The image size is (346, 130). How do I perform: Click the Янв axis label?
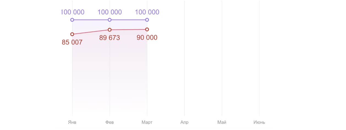(x=72, y=122)
